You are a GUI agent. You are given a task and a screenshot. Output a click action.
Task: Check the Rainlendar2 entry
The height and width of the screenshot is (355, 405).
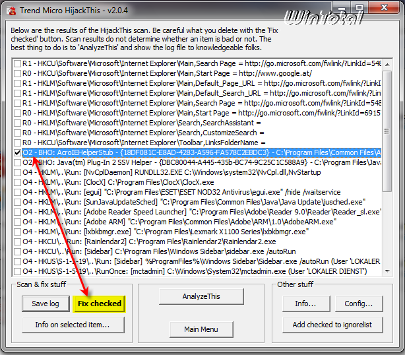point(17,242)
